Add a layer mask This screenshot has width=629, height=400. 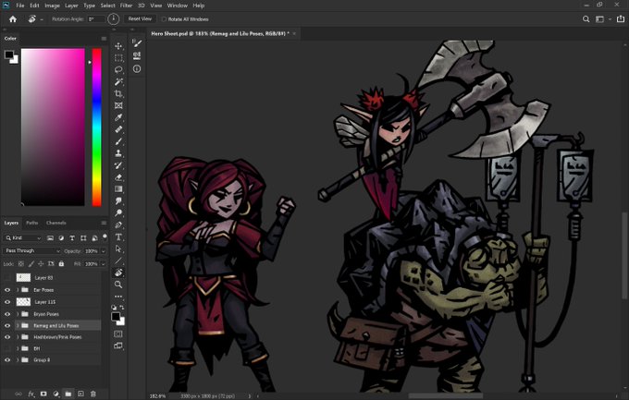(x=43, y=394)
